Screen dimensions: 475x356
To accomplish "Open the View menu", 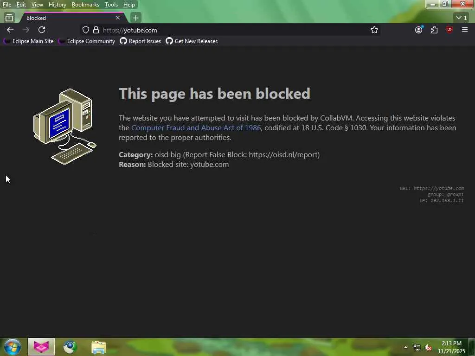I will point(37,5).
